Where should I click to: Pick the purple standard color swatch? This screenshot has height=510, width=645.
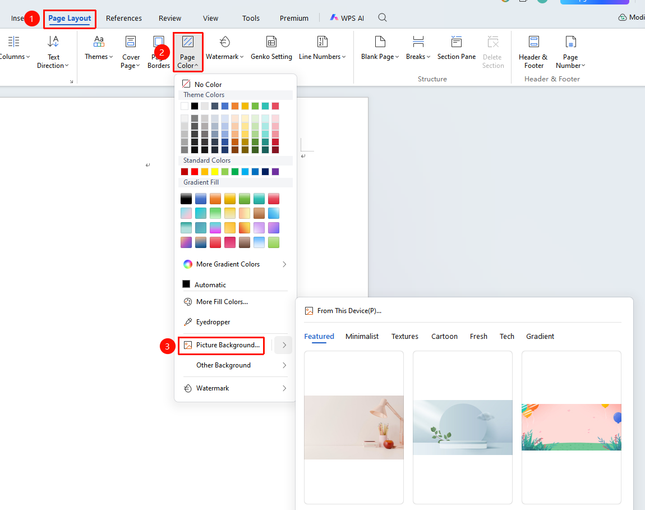point(275,172)
